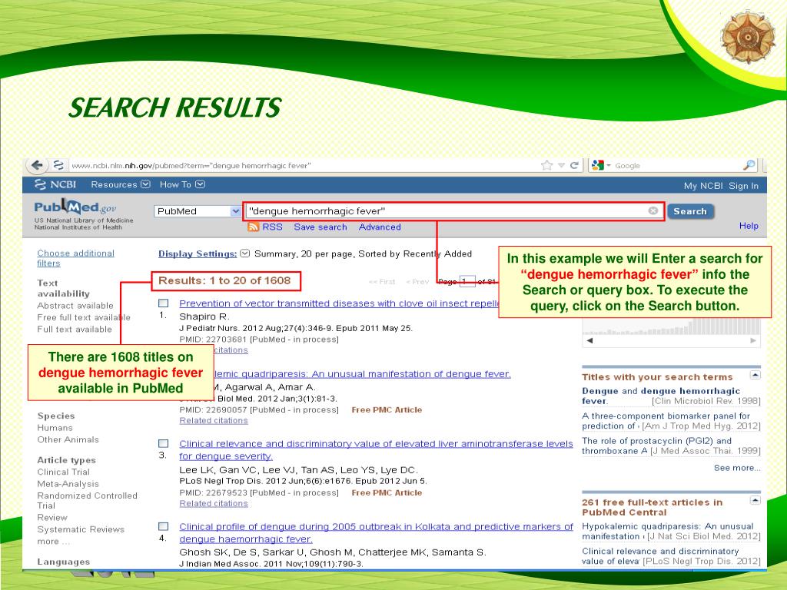
Task: Bookmark page with the star icon
Action: (546, 166)
